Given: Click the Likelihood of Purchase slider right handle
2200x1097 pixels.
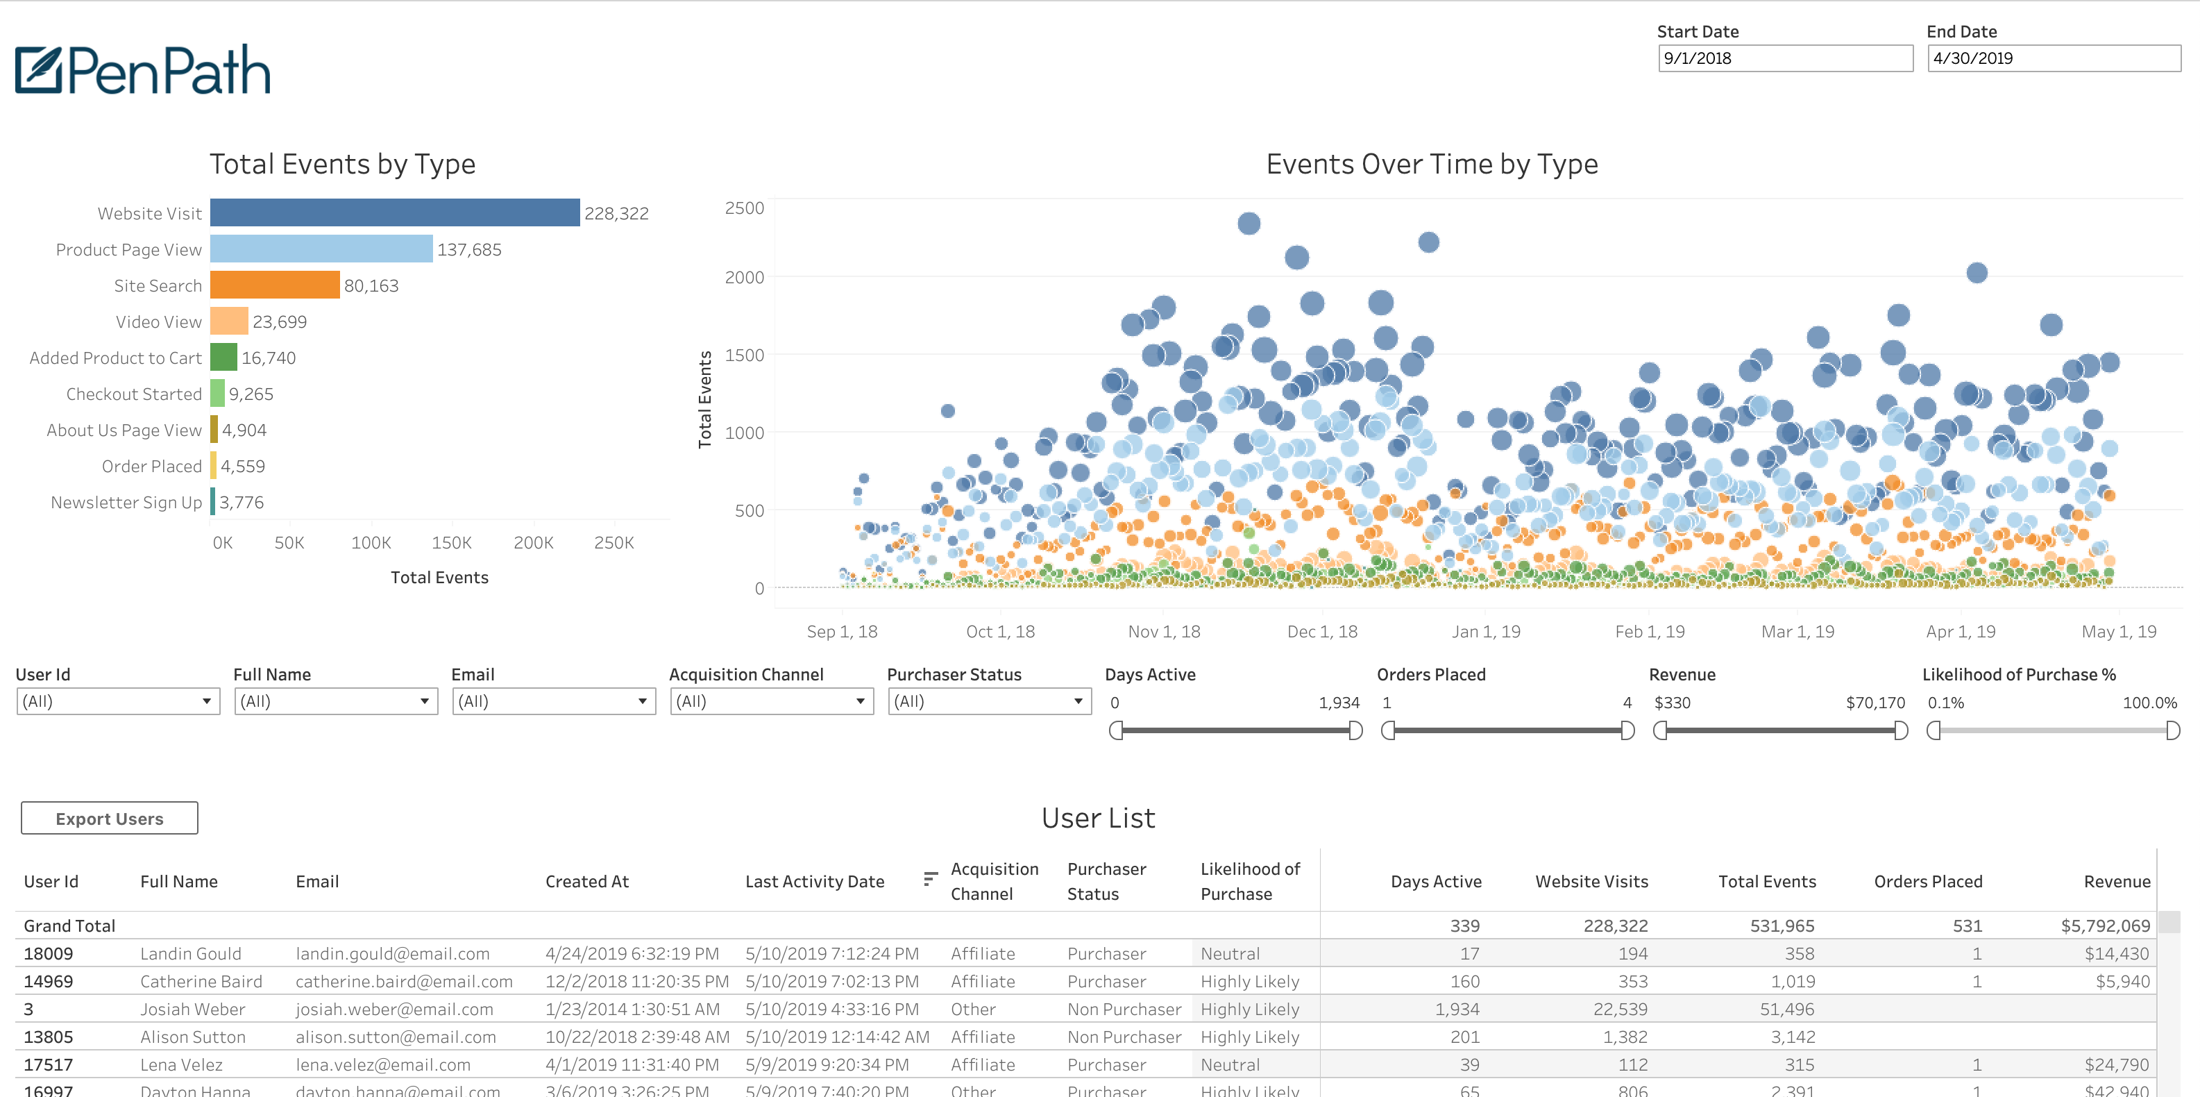Looking at the screenshot, I should [x=2174, y=730].
